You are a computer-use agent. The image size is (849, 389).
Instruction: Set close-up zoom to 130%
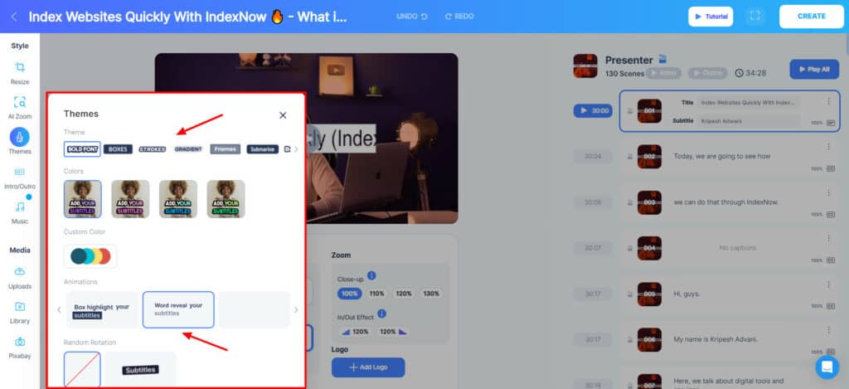pos(431,294)
